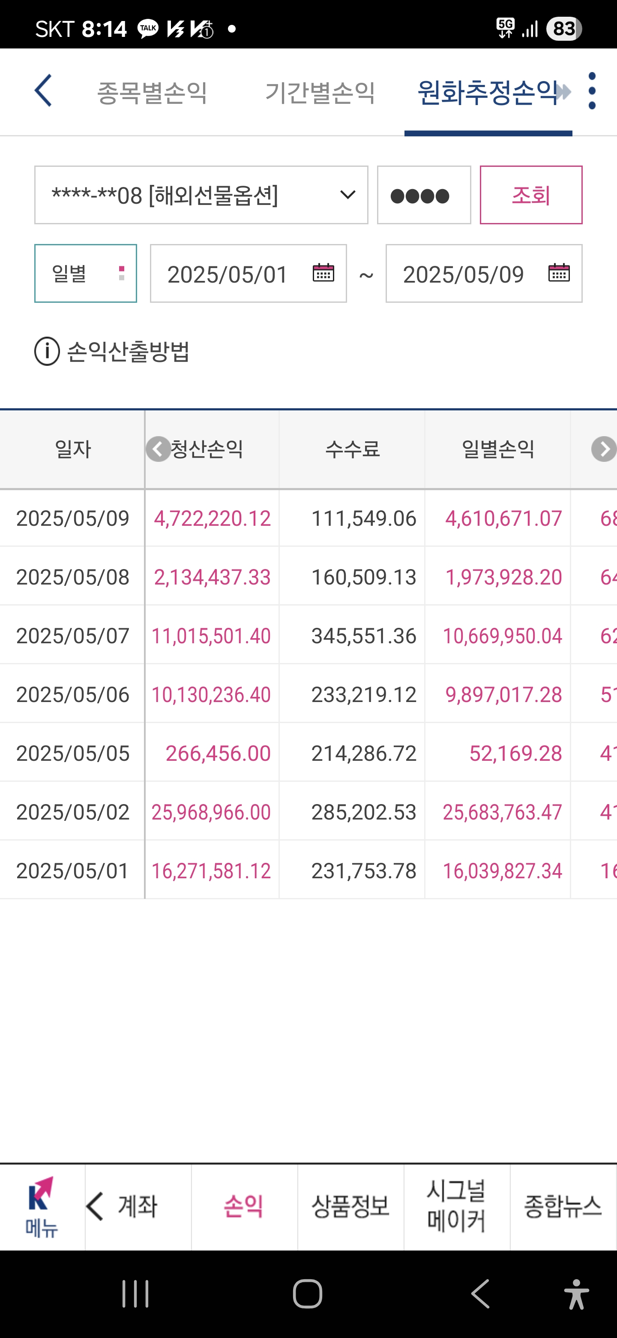Screen dimensions: 617x1338
Task: Tap the start date field 2025/05/01
Action: tap(249, 273)
